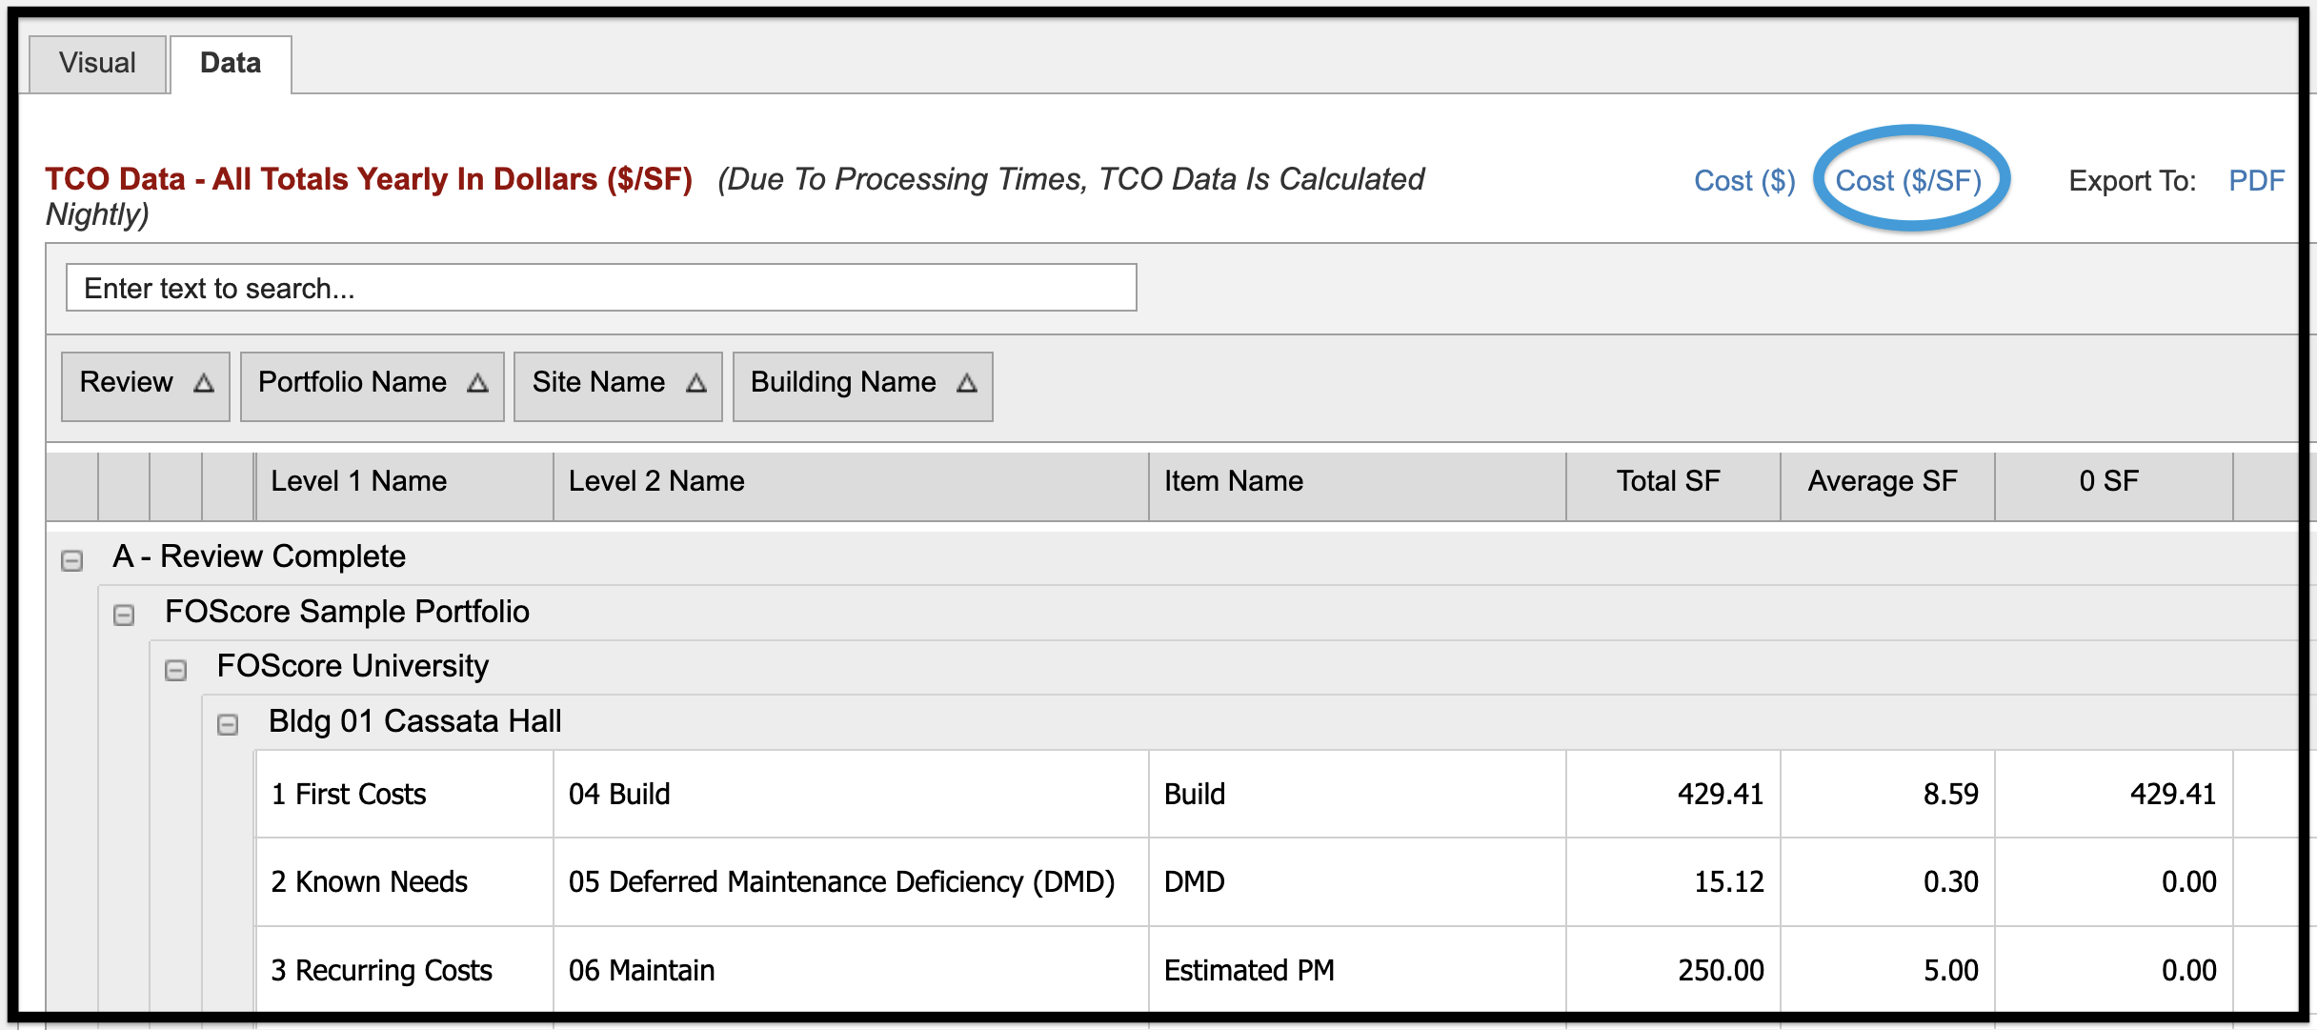Toggle sort arrow on Site Name group
This screenshot has width=2317, height=1030.
tap(696, 383)
